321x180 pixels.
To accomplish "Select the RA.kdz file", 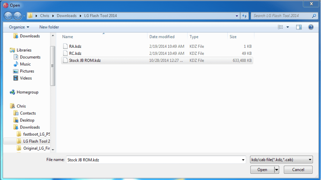I will (157, 46).
